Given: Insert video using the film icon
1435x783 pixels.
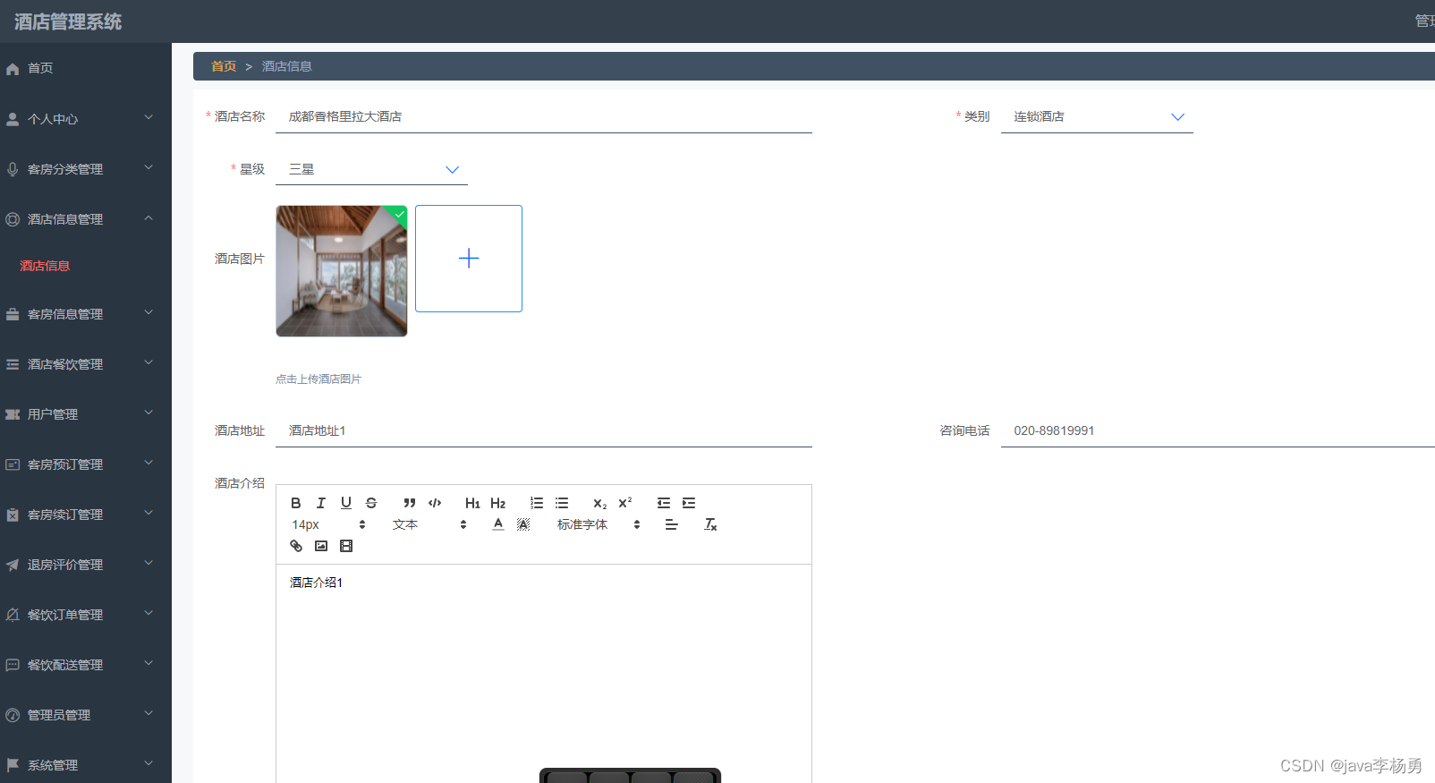Looking at the screenshot, I should [x=346, y=546].
